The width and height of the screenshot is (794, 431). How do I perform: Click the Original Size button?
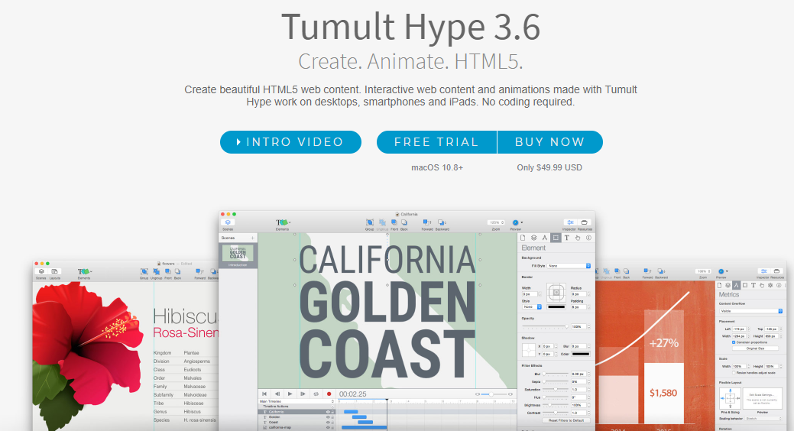(756, 348)
